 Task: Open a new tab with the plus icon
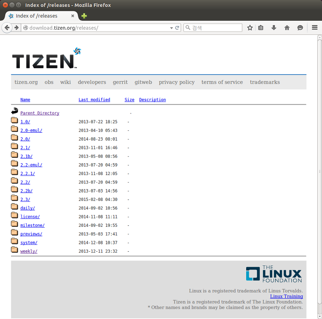coord(84,16)
